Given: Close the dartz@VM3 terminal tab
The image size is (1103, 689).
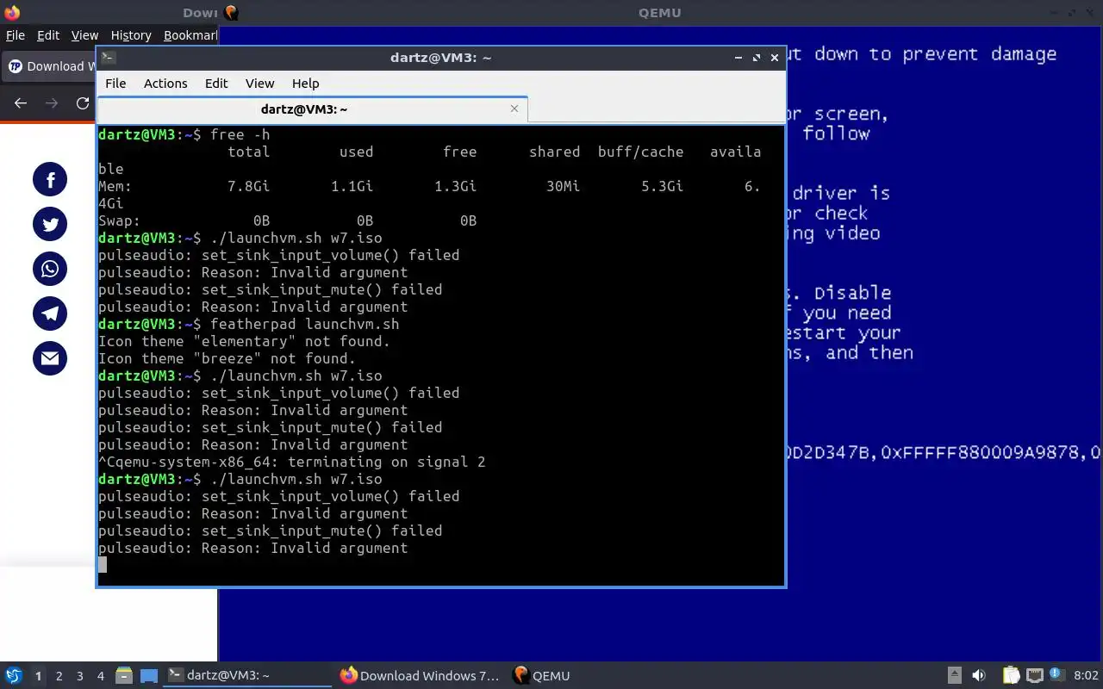Looking at the screenshot, I should click(514, 109).
